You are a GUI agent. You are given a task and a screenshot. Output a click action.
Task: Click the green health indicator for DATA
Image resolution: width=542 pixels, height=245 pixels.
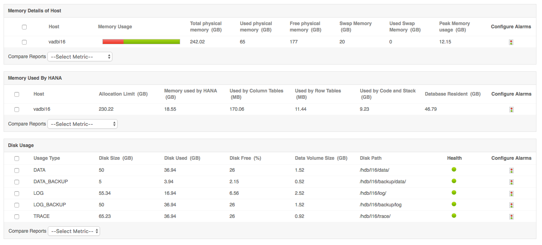pos(454,170)
